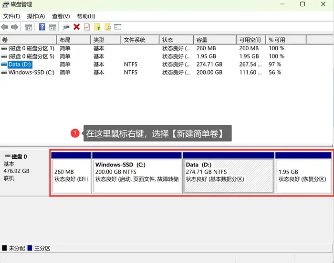The height and width of the screenshot is (263, 334).
Task: Click the properties checkmark document icon
Action: point(87,27)
